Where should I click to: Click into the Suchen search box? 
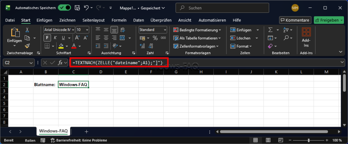(x=222, y=8)
